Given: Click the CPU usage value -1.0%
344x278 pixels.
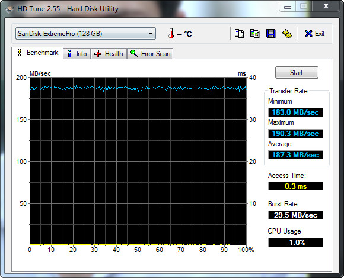Looking at the screenshot, I should tap(295, 243).
